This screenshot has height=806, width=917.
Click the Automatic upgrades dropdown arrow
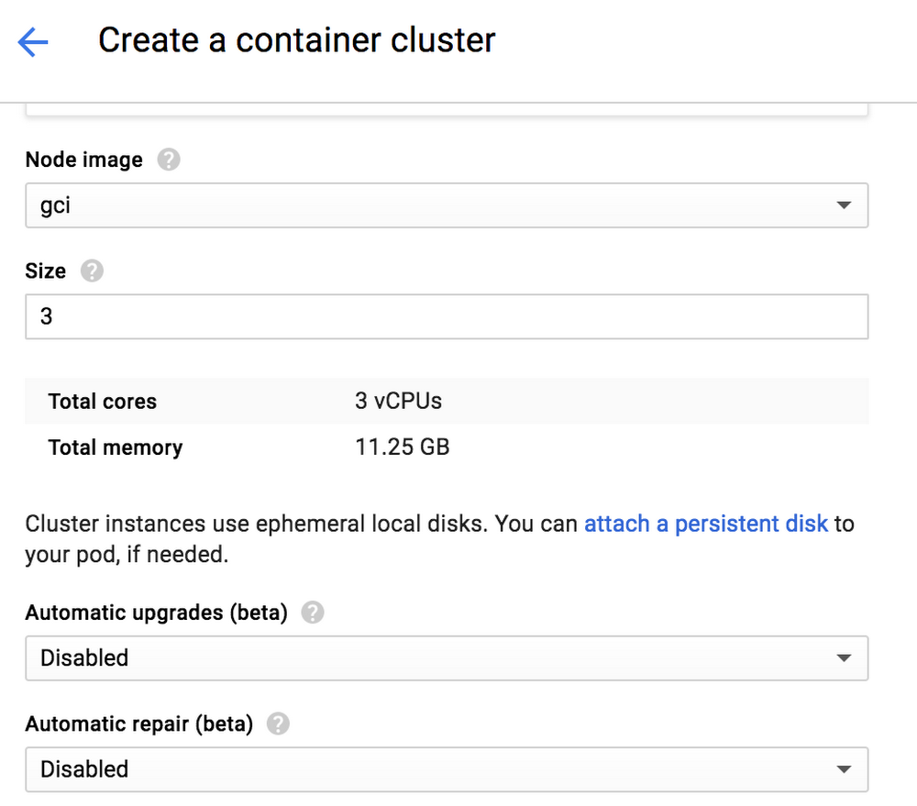tap(844, 658)
